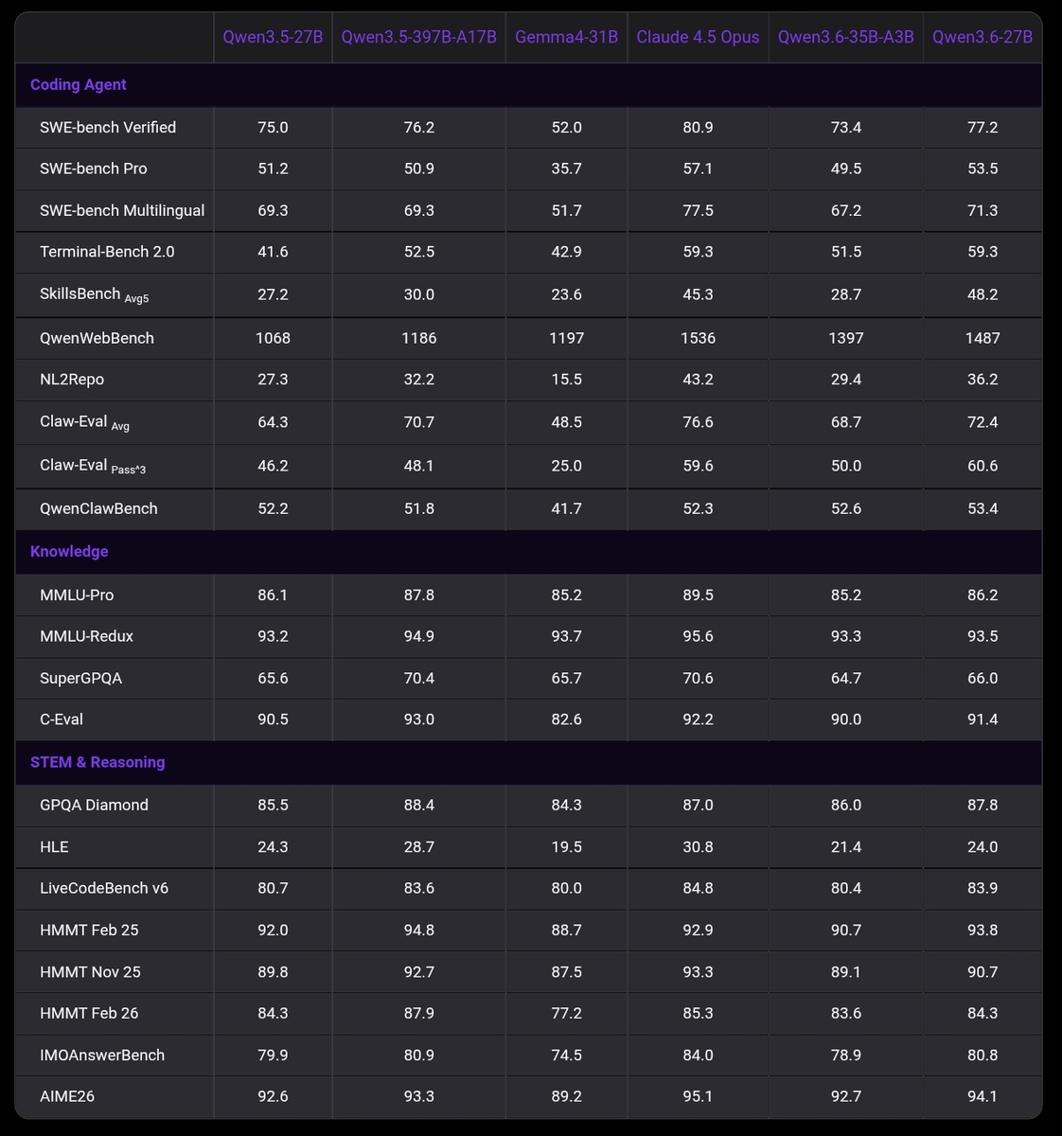The width and height of the screenshot is (1062, 1136).
Task: Select 77.2 in the HMMT Feb 26 row
Action: [x=566, y=1013]
